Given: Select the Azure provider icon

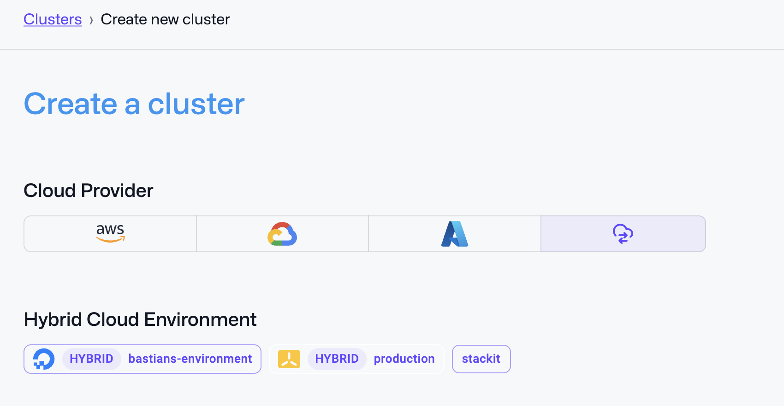Looking at the screenshot, I should pos(454,233).
